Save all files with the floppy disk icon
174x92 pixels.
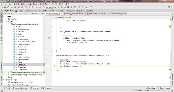click(x=5, y=7)
